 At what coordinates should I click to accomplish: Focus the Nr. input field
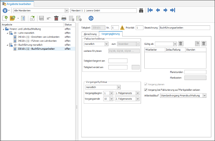(x=115, y=28)
